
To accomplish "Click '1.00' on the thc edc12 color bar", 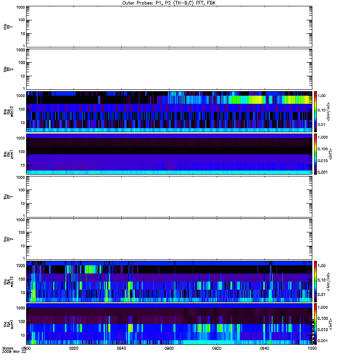I will (321, 266).
